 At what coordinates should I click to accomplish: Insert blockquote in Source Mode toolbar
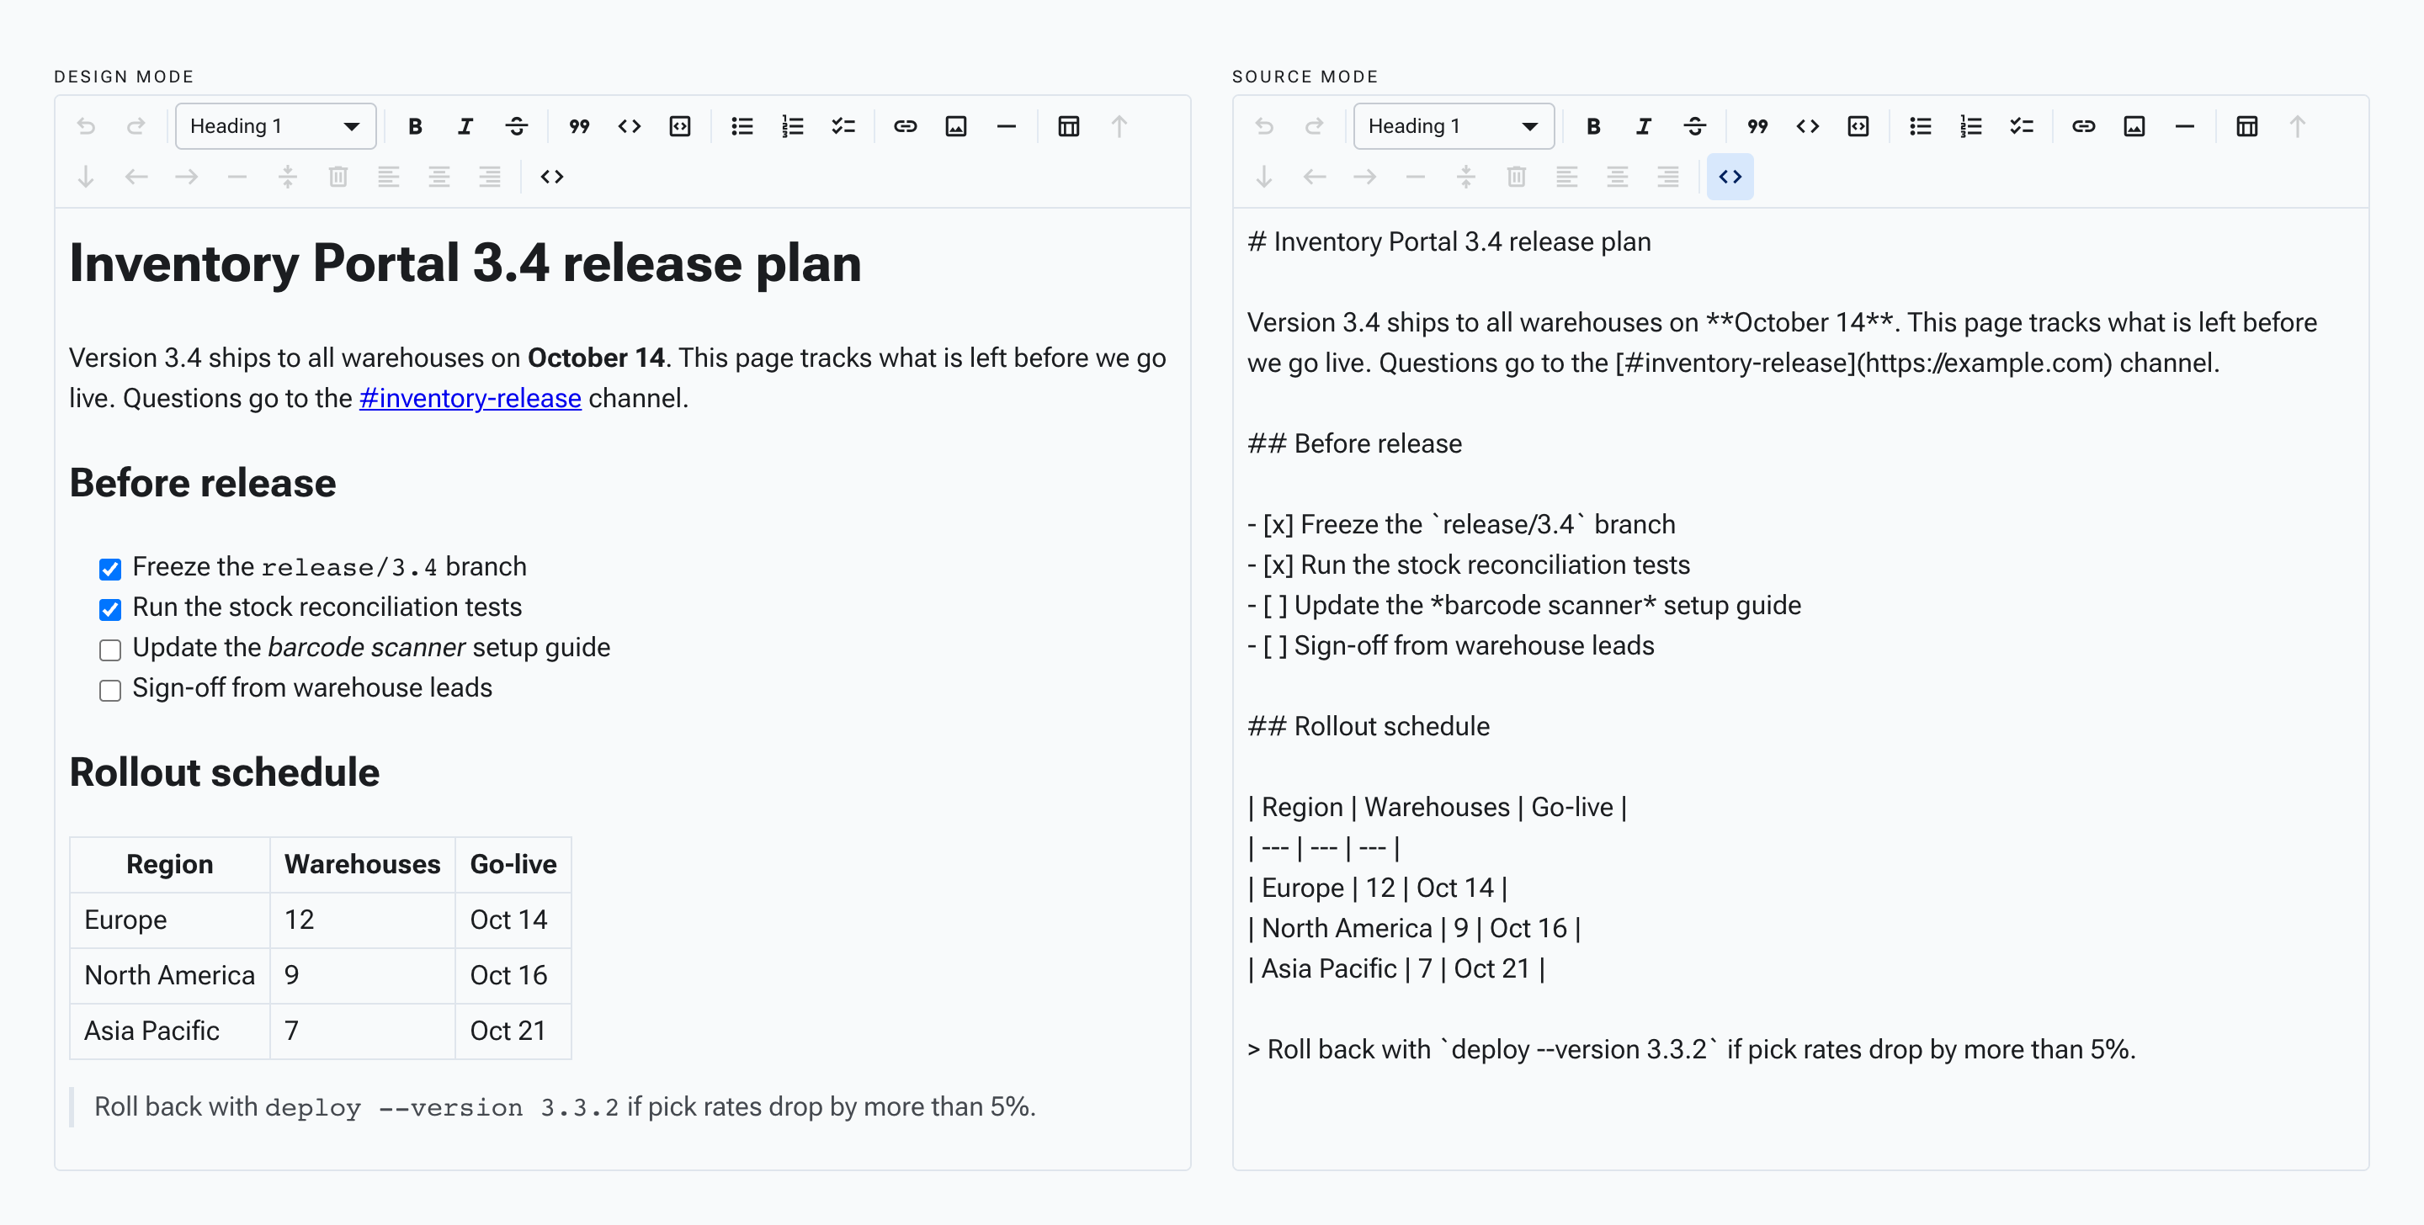click(x=1757, y=126)
